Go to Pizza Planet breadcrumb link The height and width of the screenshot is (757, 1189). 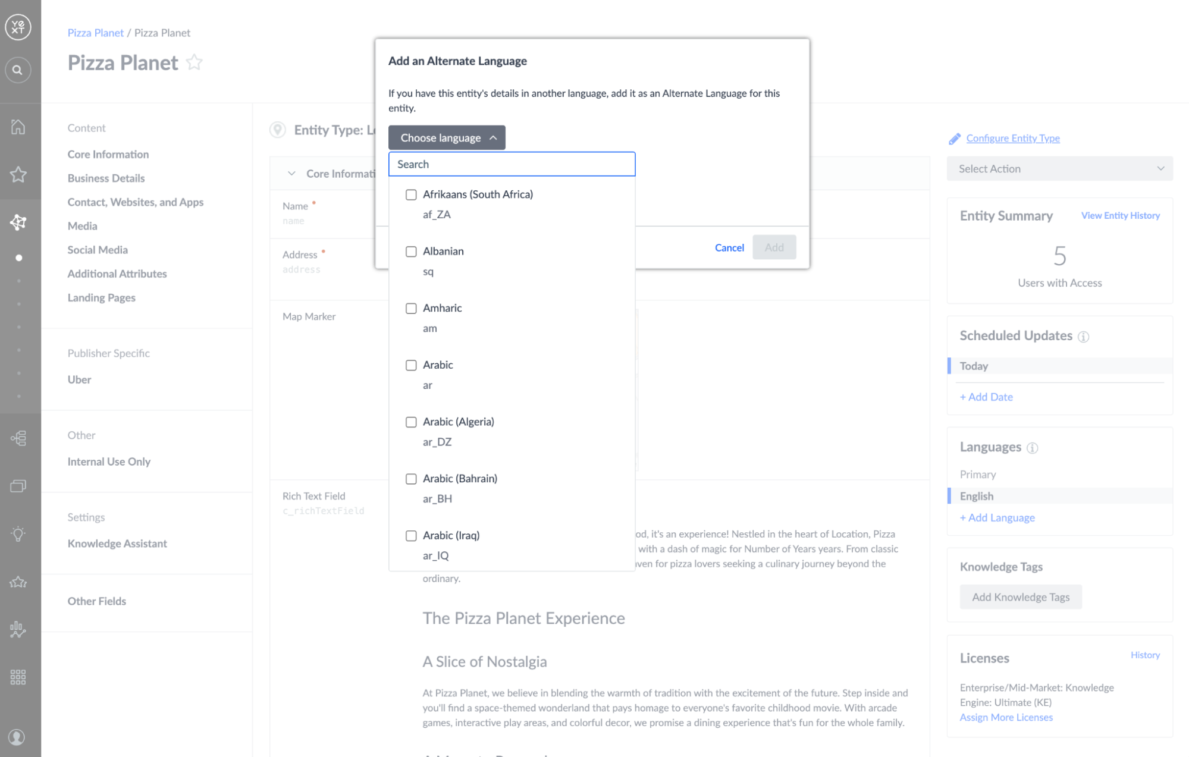tap(95, 33)
